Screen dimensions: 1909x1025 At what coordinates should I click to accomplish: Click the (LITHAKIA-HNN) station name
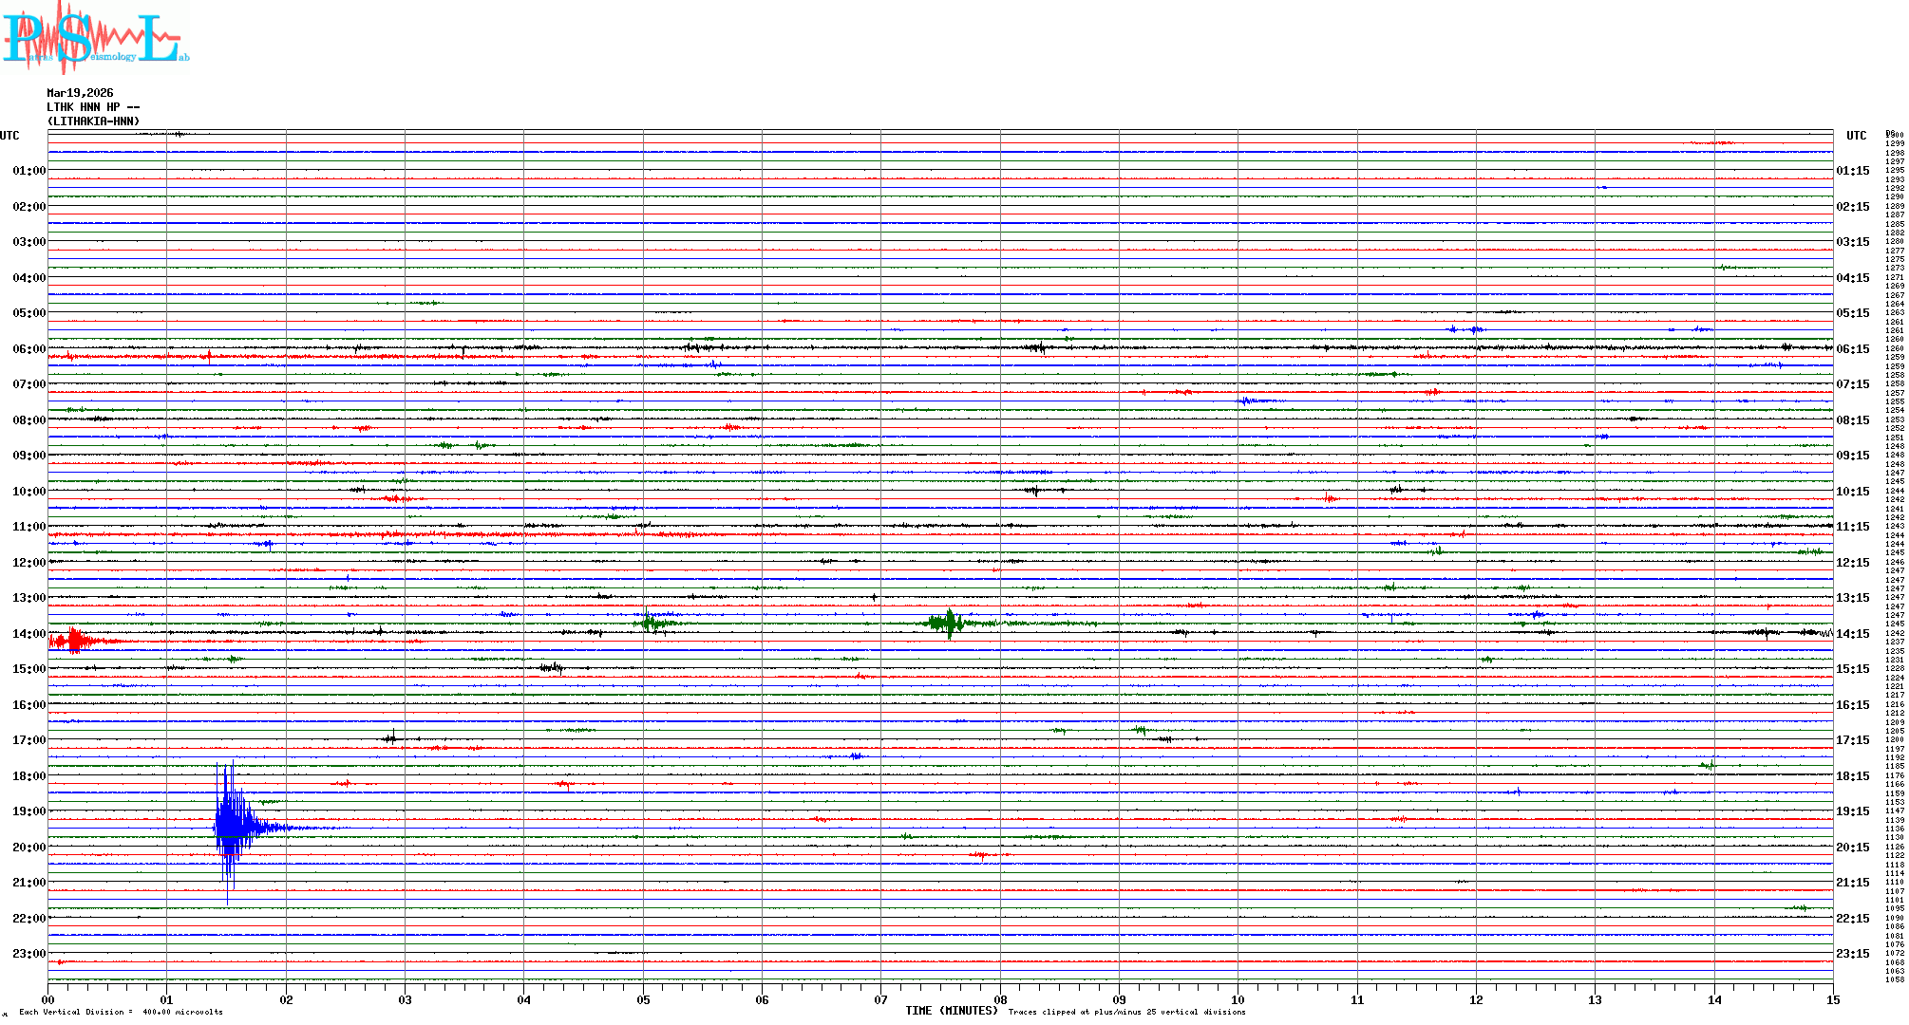(93, 121)
